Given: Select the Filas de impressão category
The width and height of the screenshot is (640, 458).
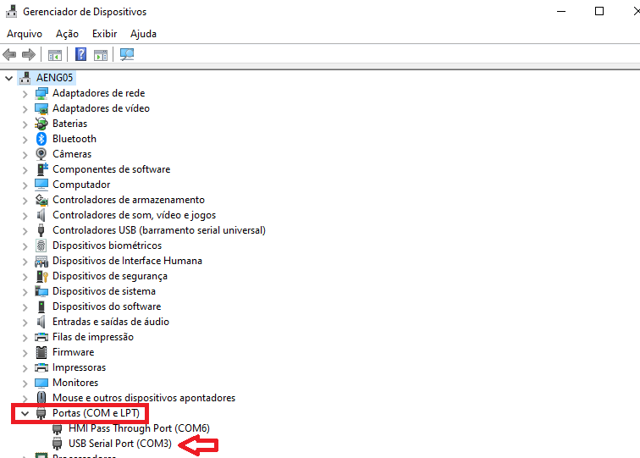Looking at the screenshot, I should 92,337.
